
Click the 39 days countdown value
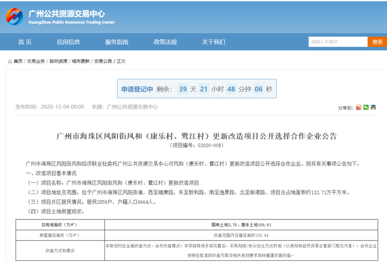point(183,89)
